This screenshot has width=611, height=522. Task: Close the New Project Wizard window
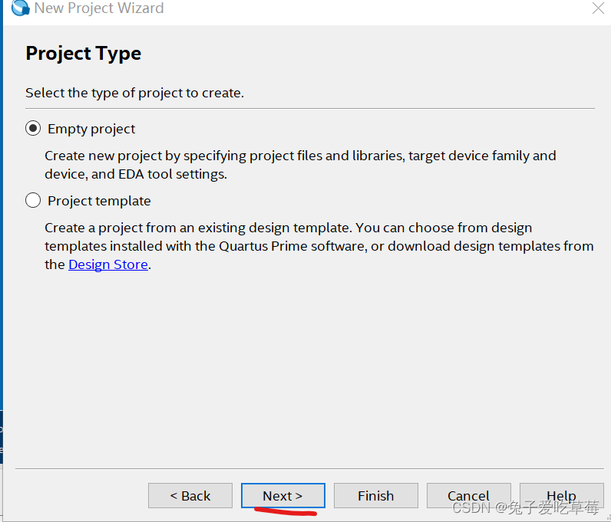598,8
